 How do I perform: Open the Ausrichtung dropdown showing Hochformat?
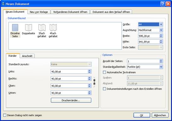tap(150, 30)
